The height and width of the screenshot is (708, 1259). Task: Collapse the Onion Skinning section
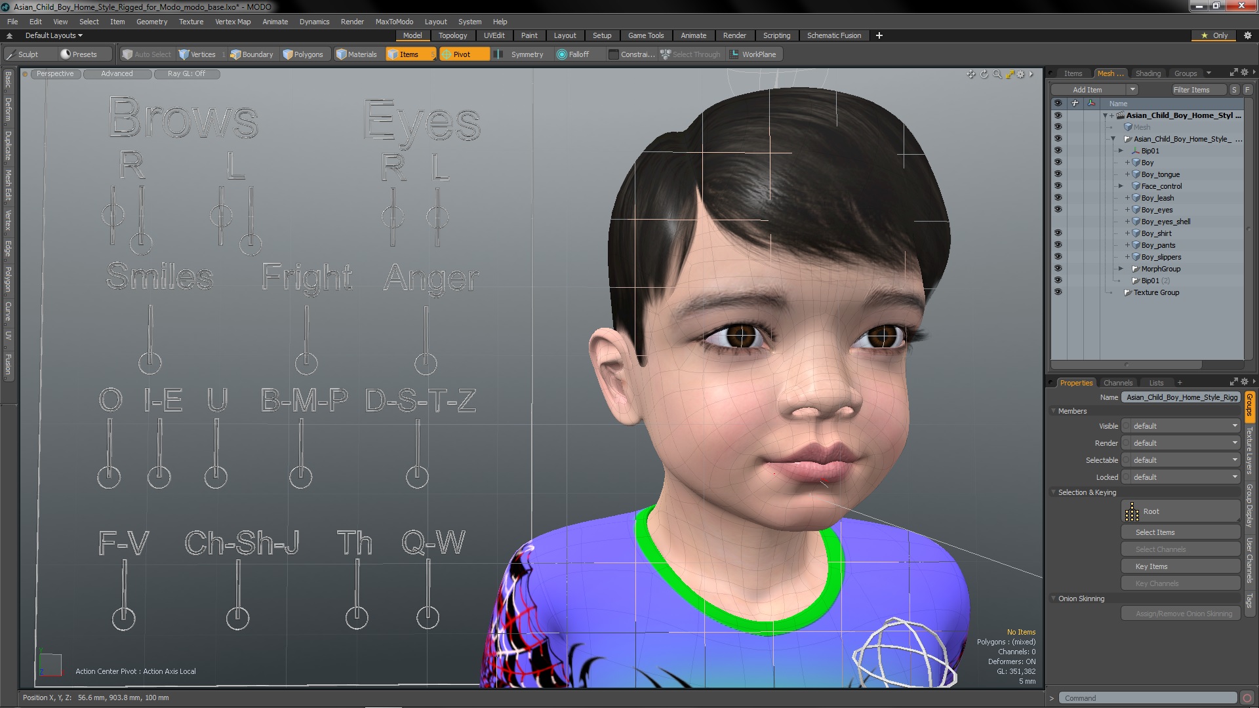[x=1054, y=599]
